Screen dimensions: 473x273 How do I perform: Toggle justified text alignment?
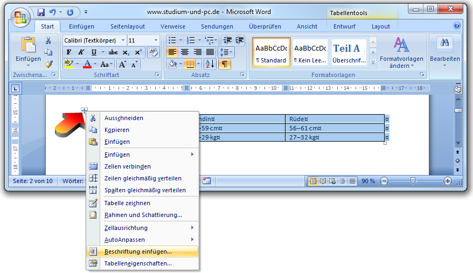[x=210, y=52]
